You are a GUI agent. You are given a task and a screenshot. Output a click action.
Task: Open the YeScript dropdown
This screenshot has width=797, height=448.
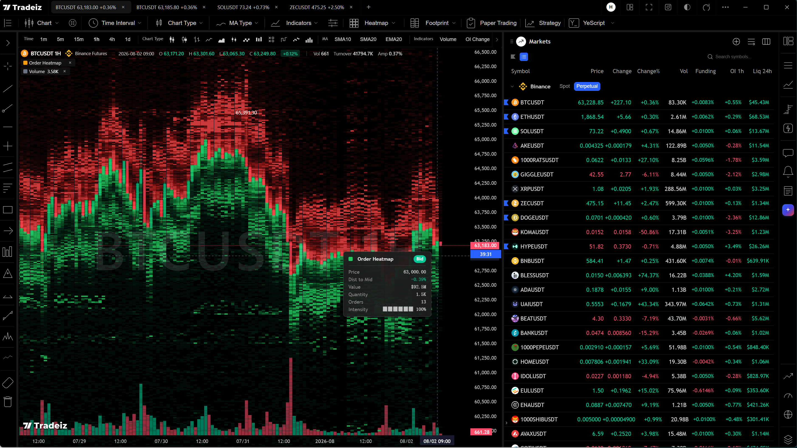(591, 23)
